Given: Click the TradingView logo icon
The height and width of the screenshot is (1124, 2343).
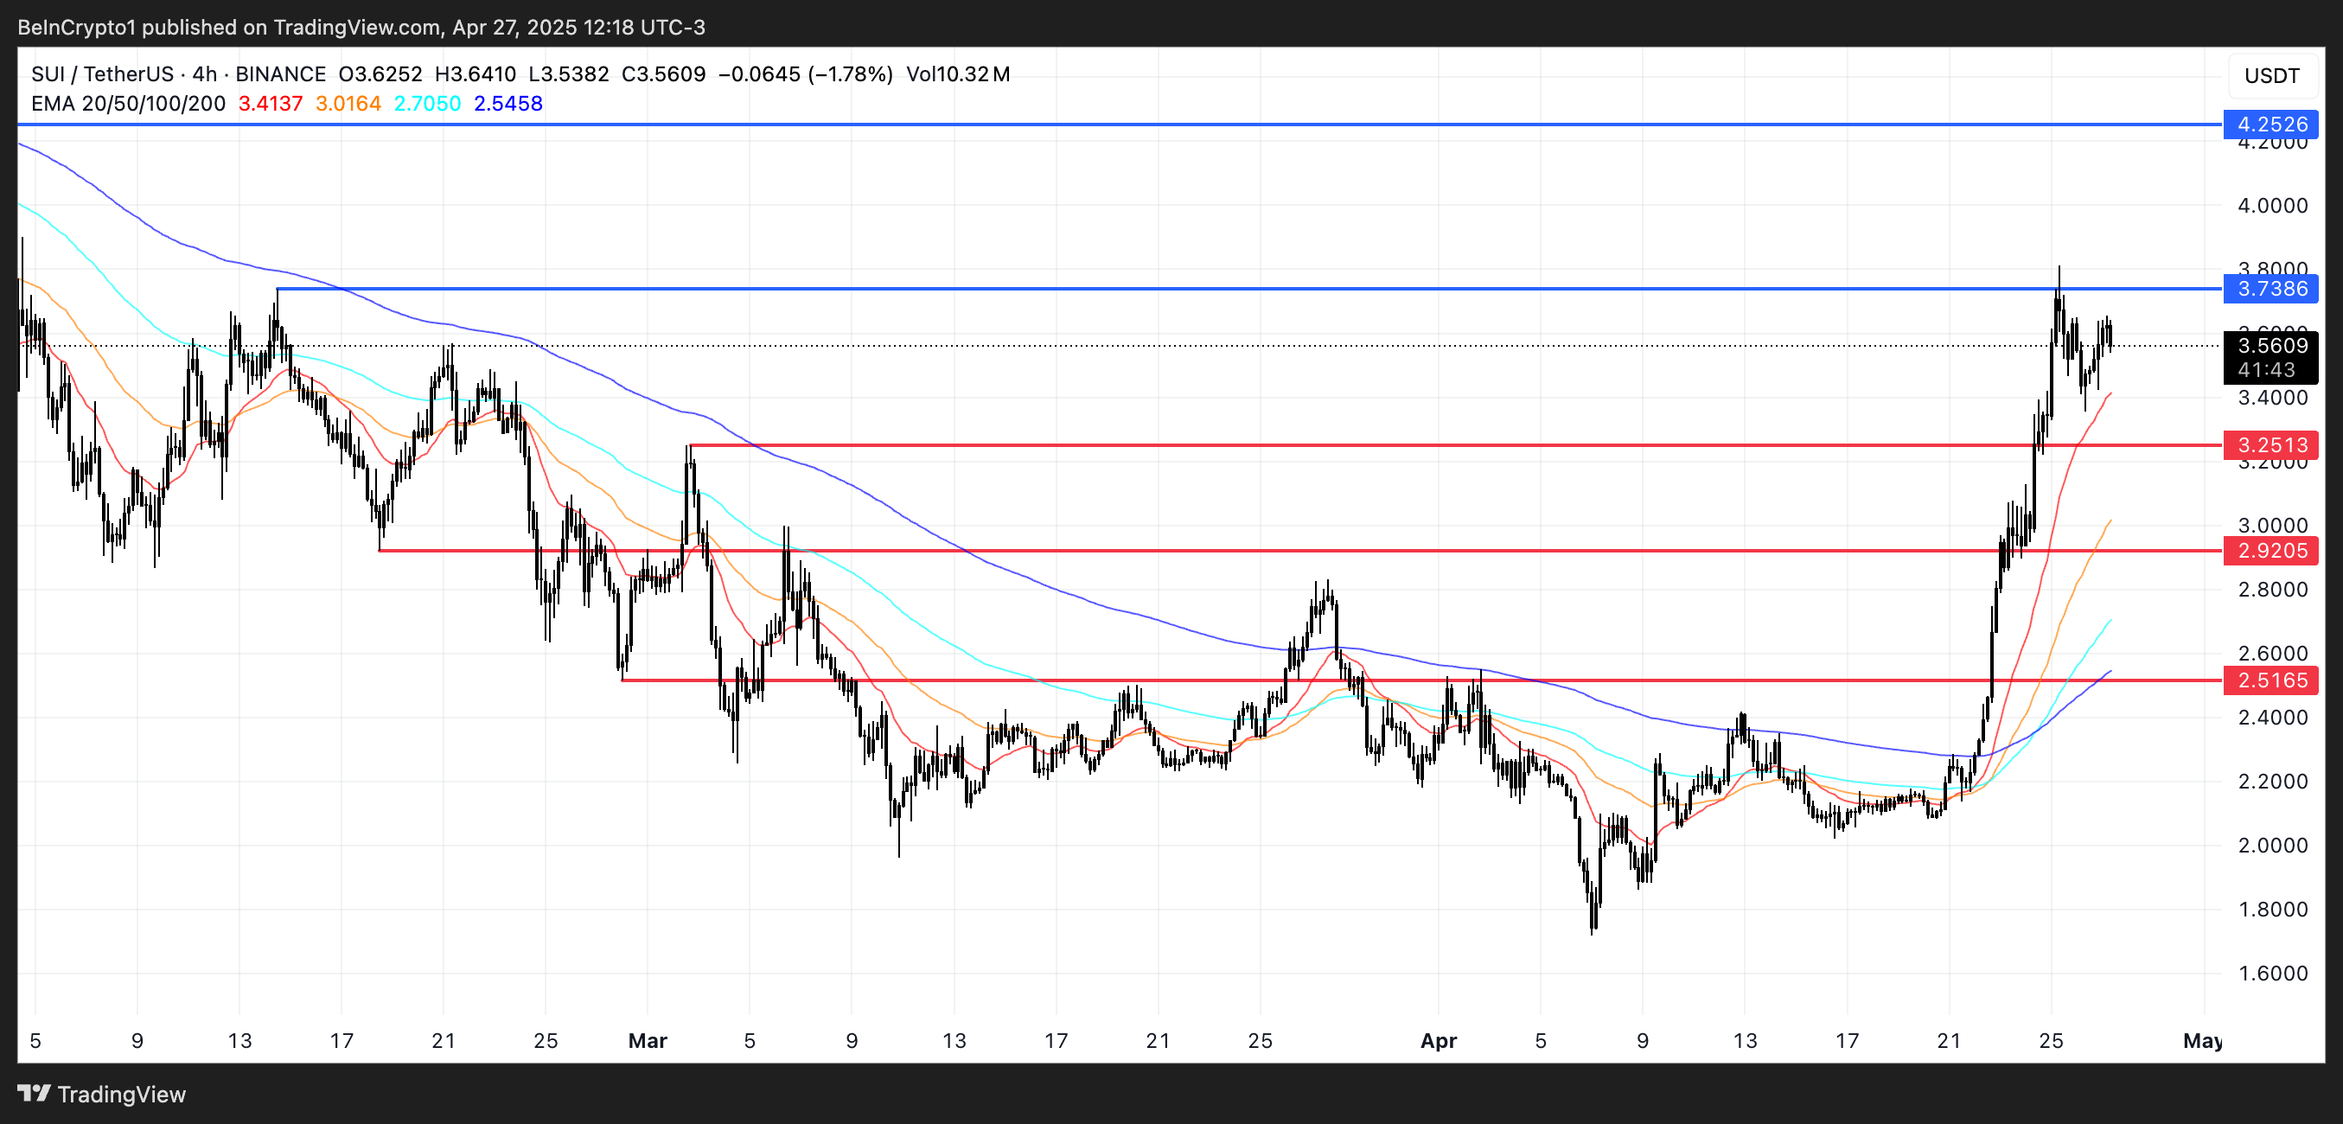Looking at the screenshot, I should (x=34, y=1092).
